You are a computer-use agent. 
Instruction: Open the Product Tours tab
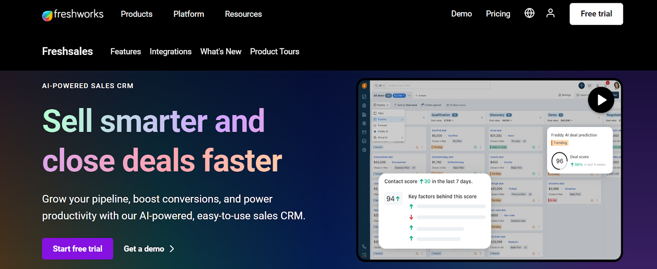click(x=275, y=52)
